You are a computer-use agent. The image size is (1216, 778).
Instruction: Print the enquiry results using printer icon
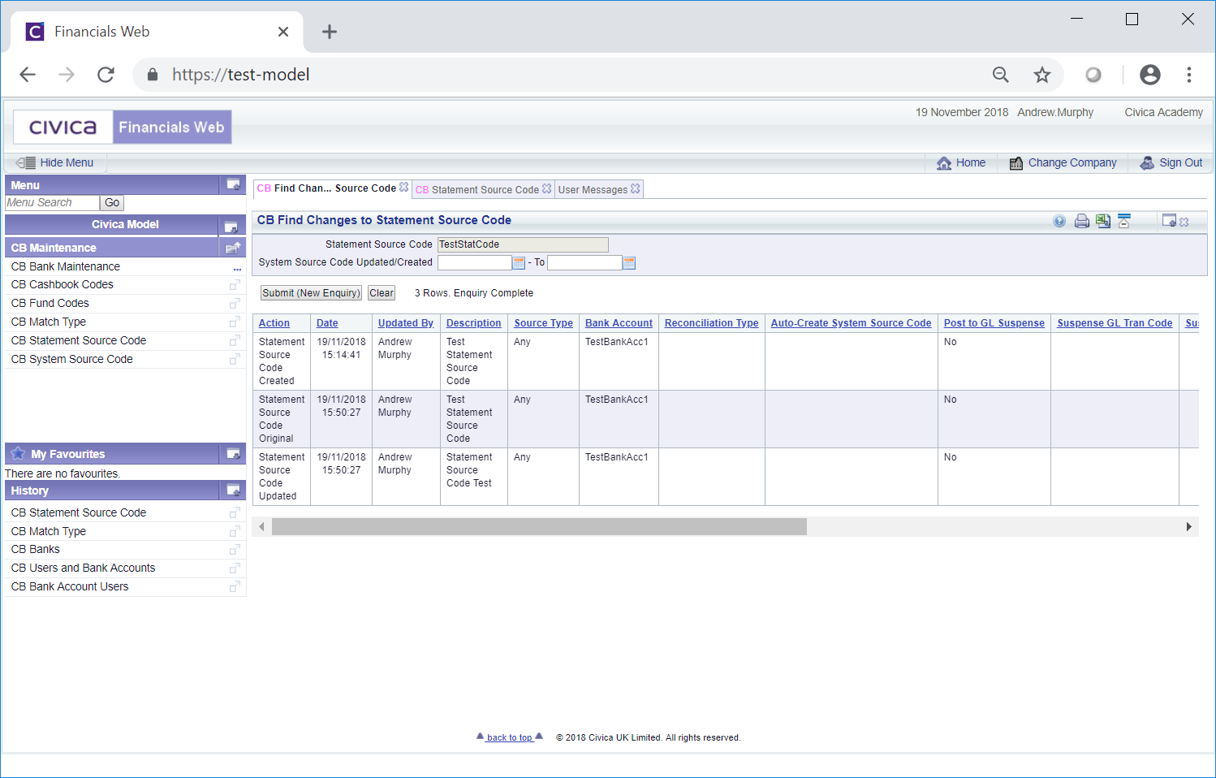click(1081, 221)
